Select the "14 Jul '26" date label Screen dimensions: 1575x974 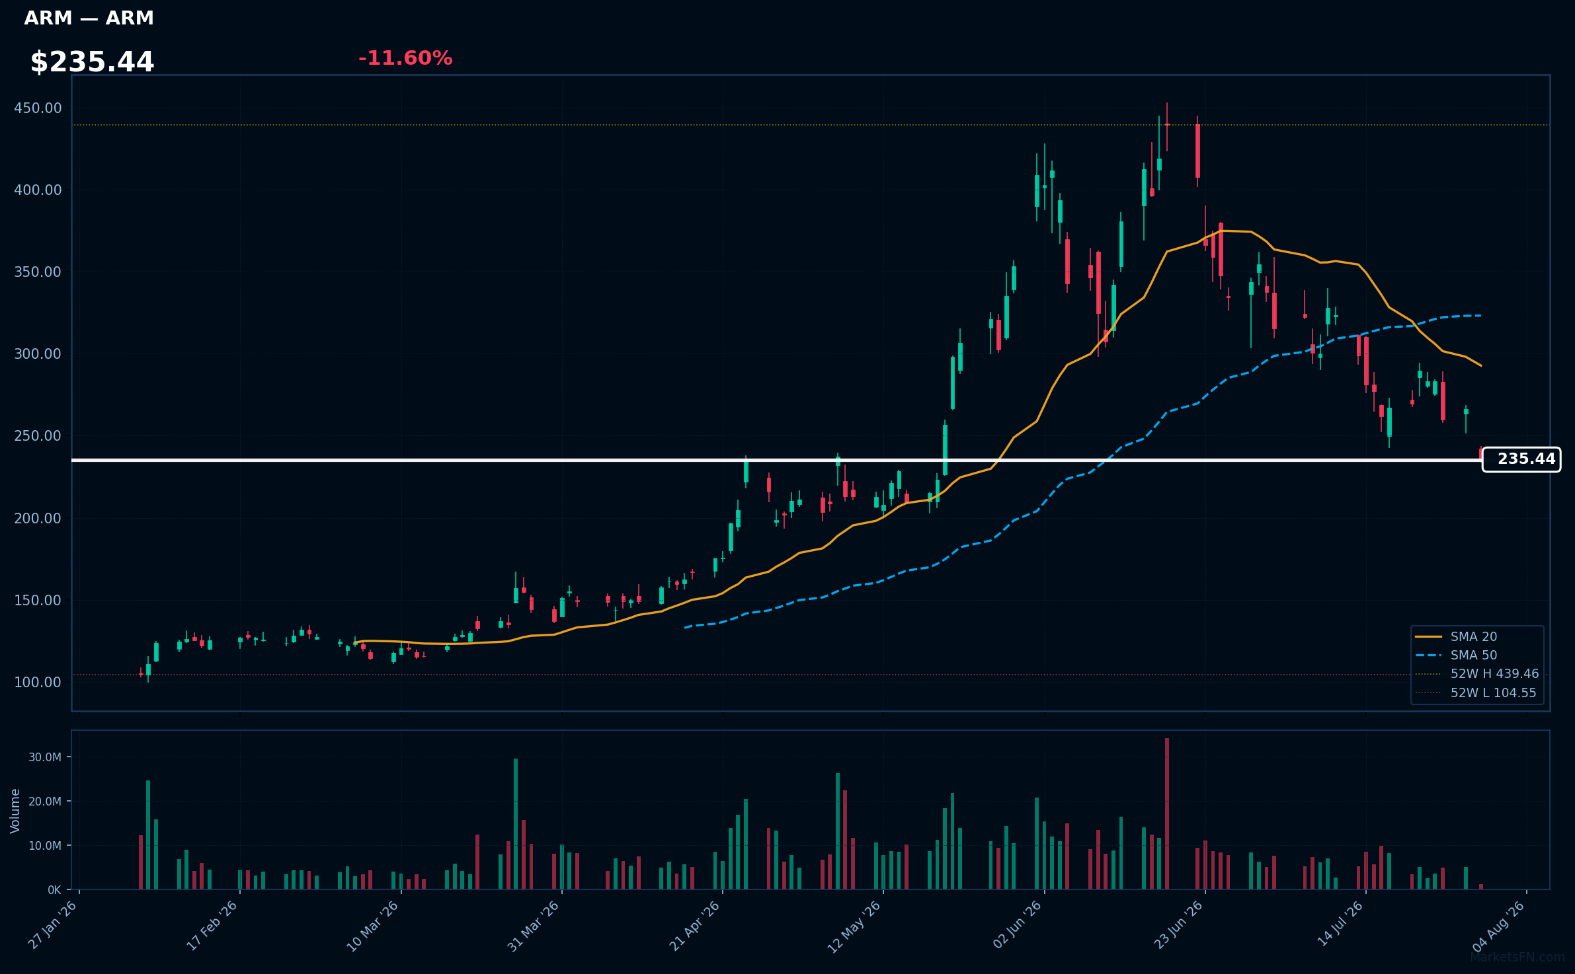pos(1340,924)
